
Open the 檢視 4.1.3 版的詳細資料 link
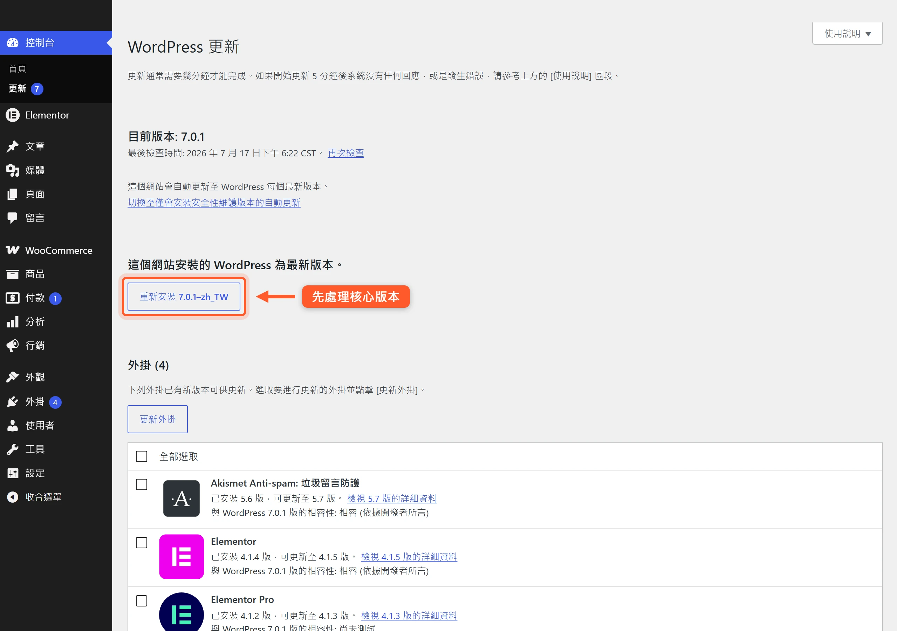coord(409,616)
